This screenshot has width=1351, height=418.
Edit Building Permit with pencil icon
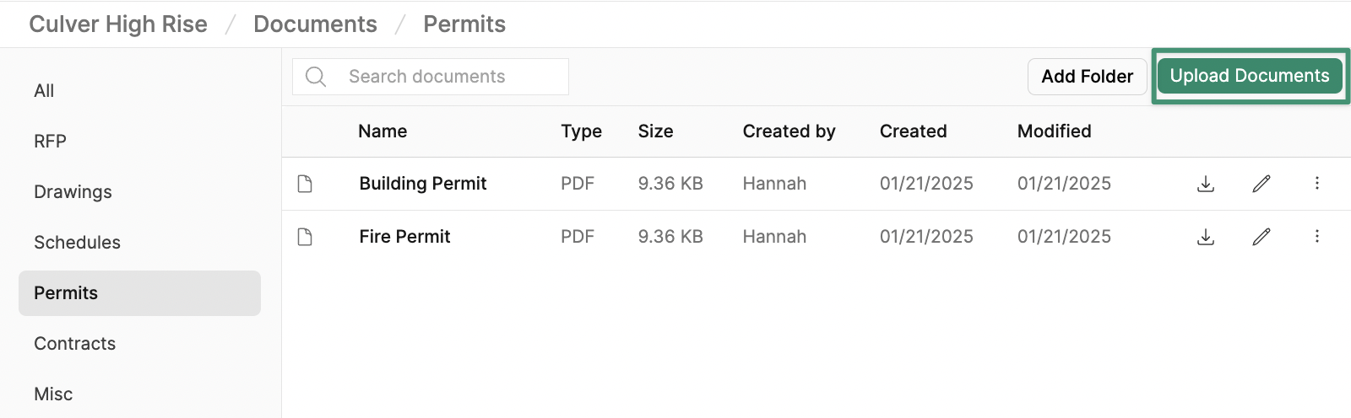click(x=1261, y=184)
